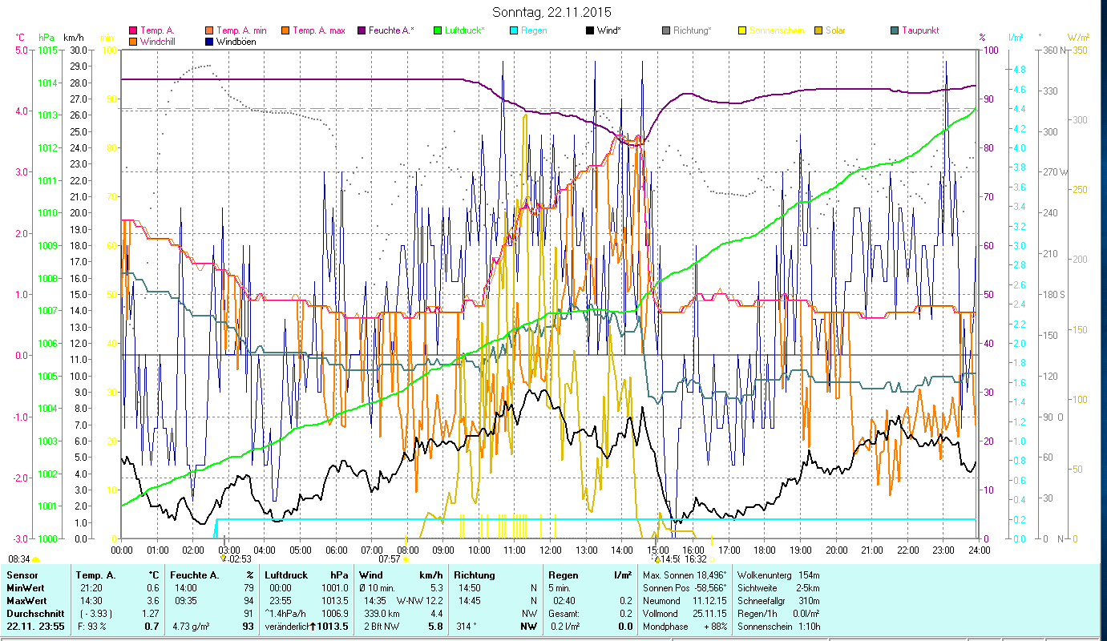1107x641 pixels.
Task: Click the 'F: 93 %' value
Action: (94, 627)
